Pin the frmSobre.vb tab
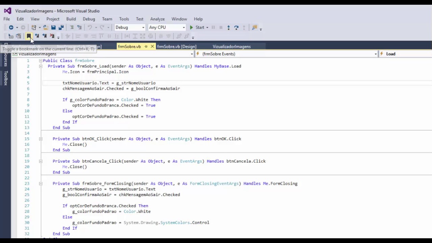This screenshot has height=243, width=432. pyautogui.click(x=146, y=47)
